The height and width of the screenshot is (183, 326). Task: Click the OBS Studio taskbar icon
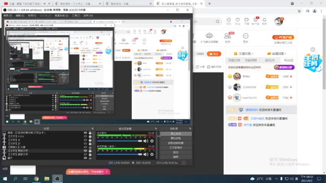pos(57,179)
